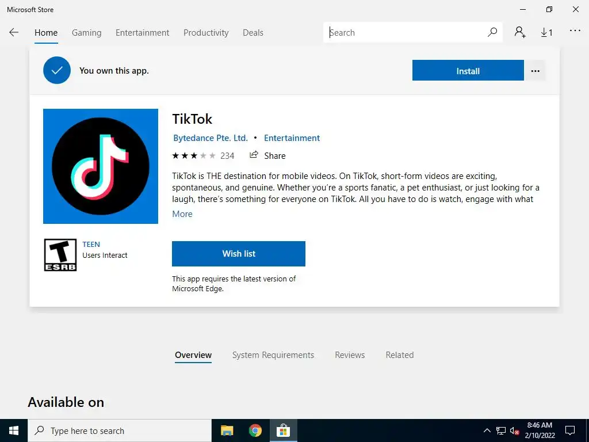Switch to the Entertainment tab
The image size is (589, 442).
[143, 33]
